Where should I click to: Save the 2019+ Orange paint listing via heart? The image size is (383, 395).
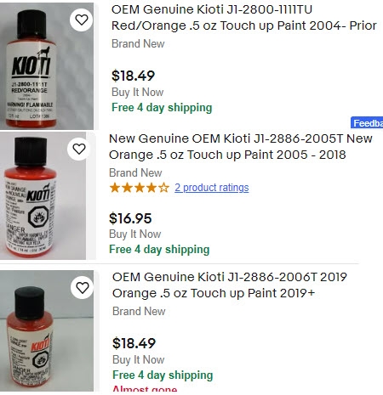click(x=83, y=288)
